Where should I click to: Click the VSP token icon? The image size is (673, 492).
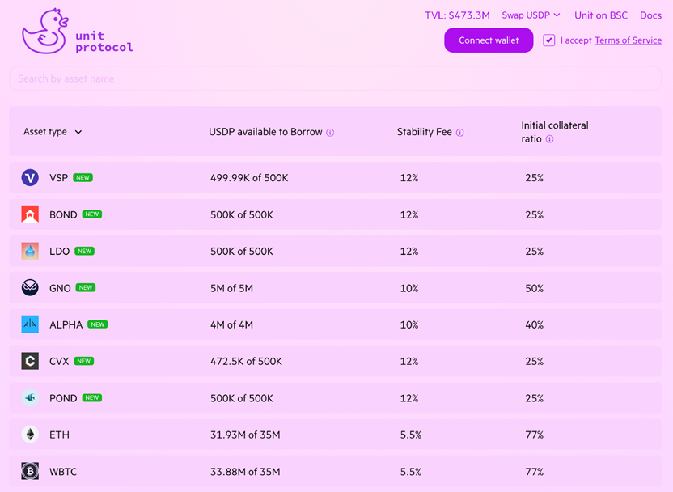[x=30, y=178]
